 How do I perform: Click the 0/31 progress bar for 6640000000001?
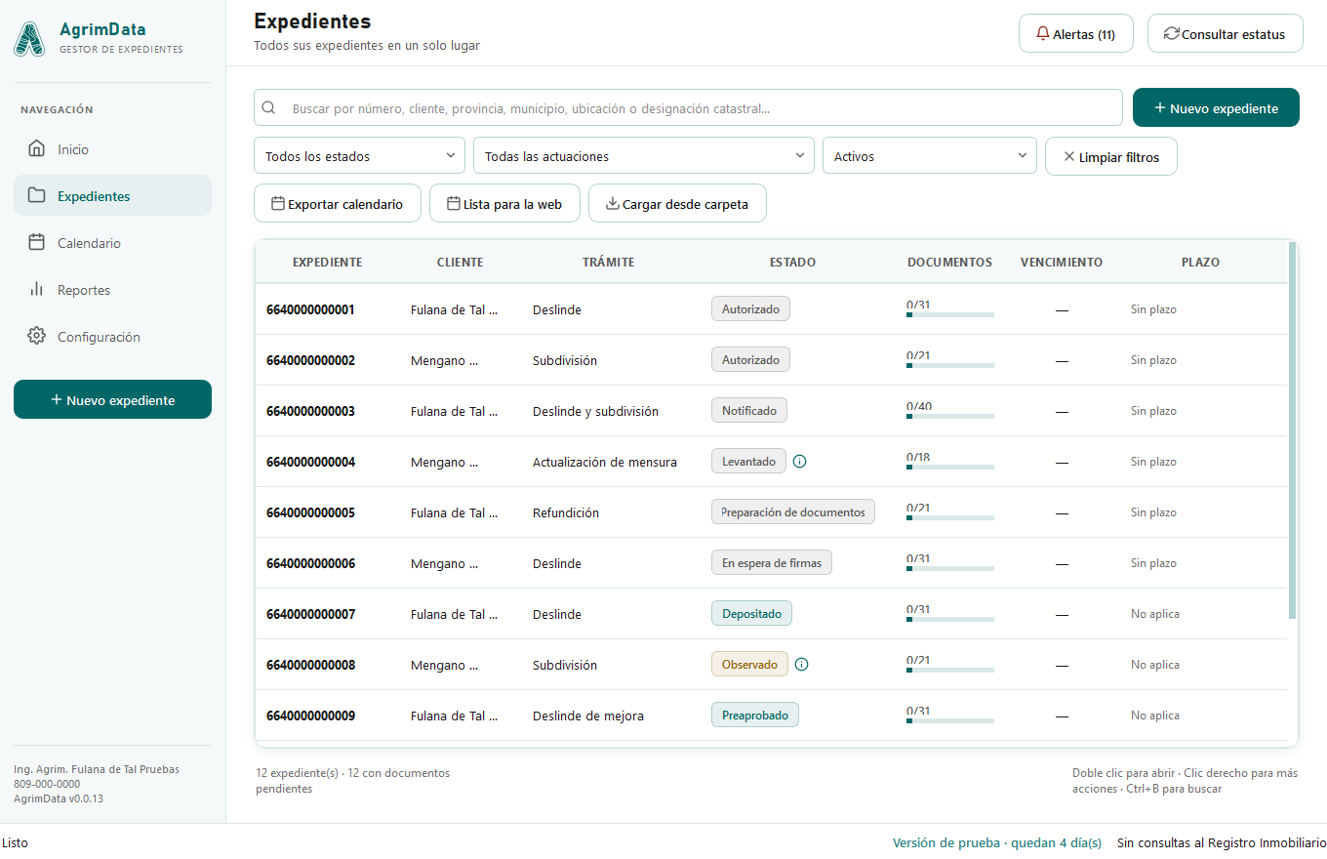pyautogui.click(x=950, y=314)
